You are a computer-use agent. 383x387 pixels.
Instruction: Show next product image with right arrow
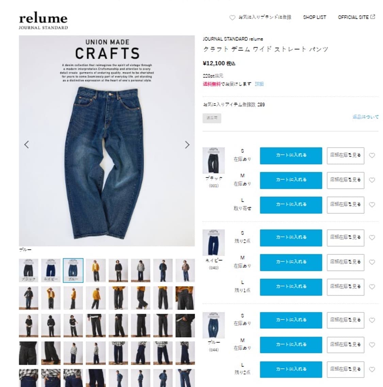[x=187, y=145]
